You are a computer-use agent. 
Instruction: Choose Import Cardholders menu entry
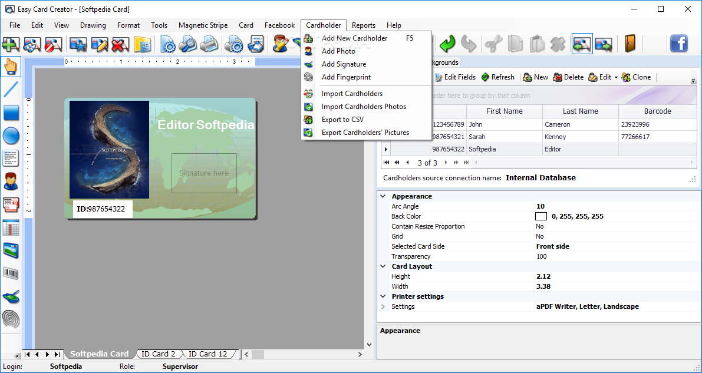[x=366, y=94]
